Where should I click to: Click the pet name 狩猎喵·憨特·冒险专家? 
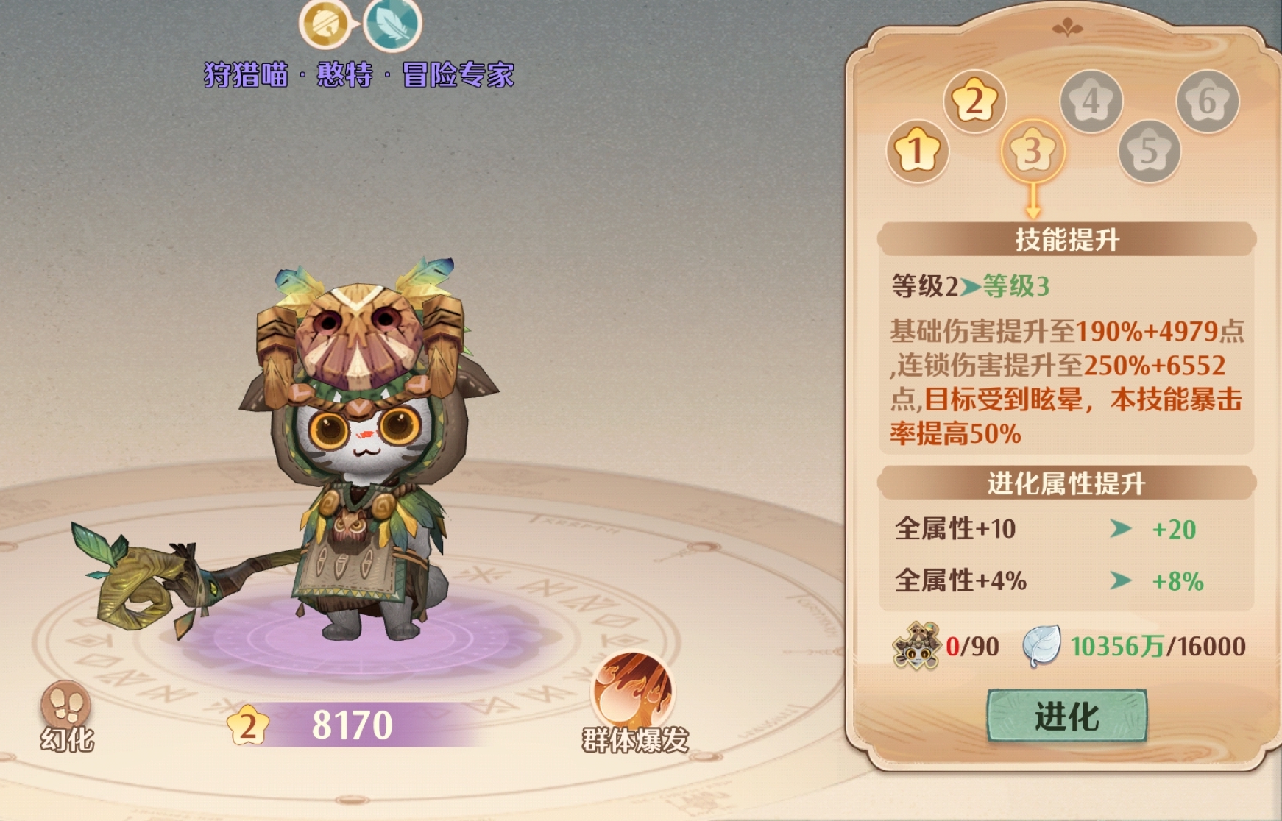(358, 75)
